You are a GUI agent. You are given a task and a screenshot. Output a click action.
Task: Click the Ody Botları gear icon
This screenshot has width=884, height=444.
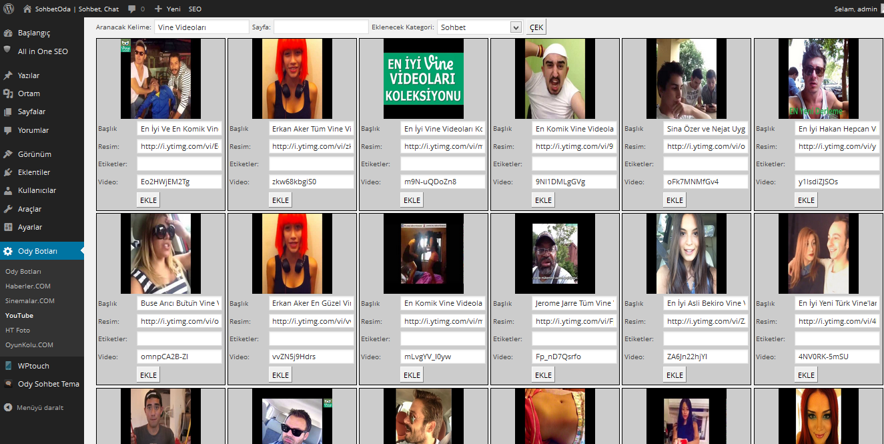point(7,251)
